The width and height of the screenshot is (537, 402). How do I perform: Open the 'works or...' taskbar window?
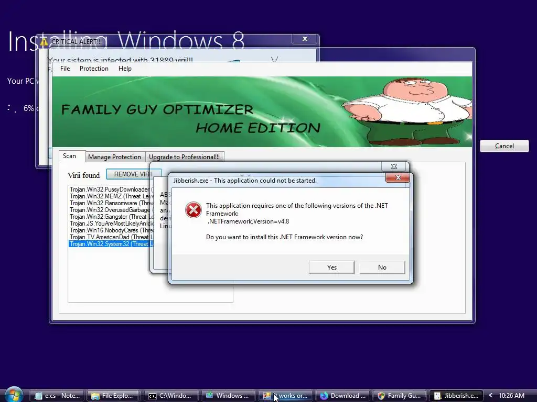pyautogui.click(x=286, y=396)
